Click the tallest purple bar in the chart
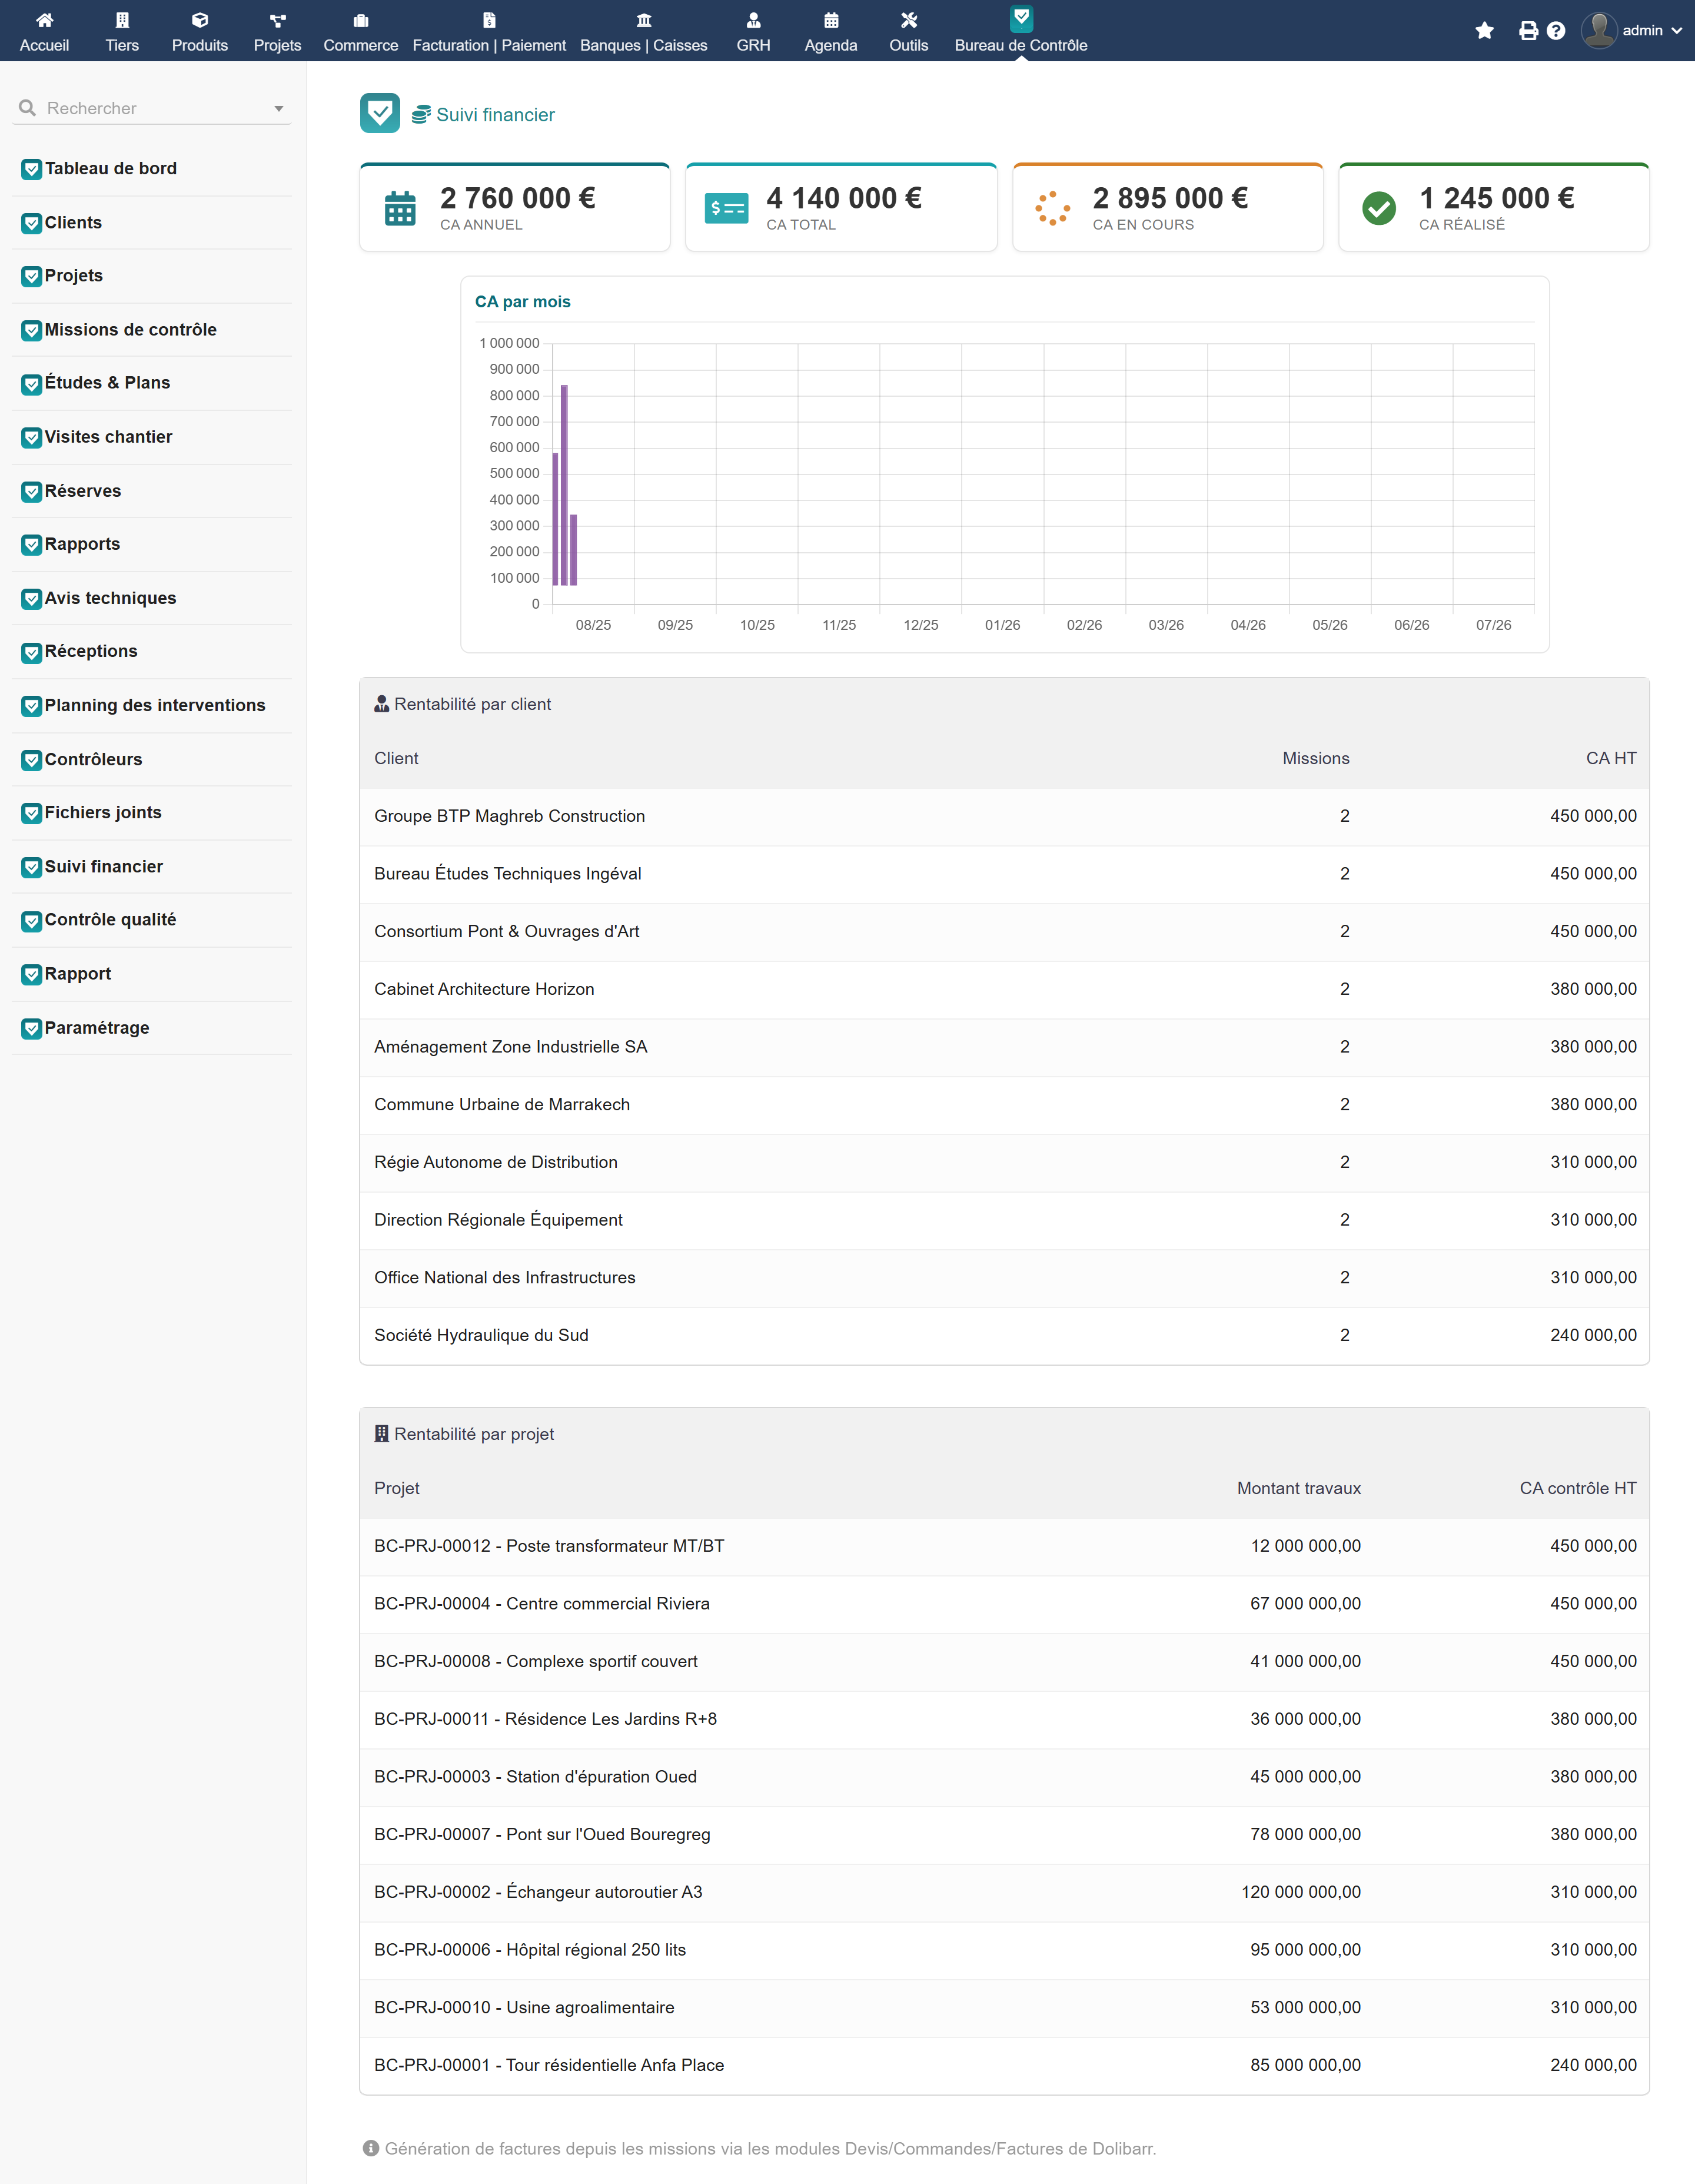The width and height of the screenshot is (1695, 2184). coord(564,485)
